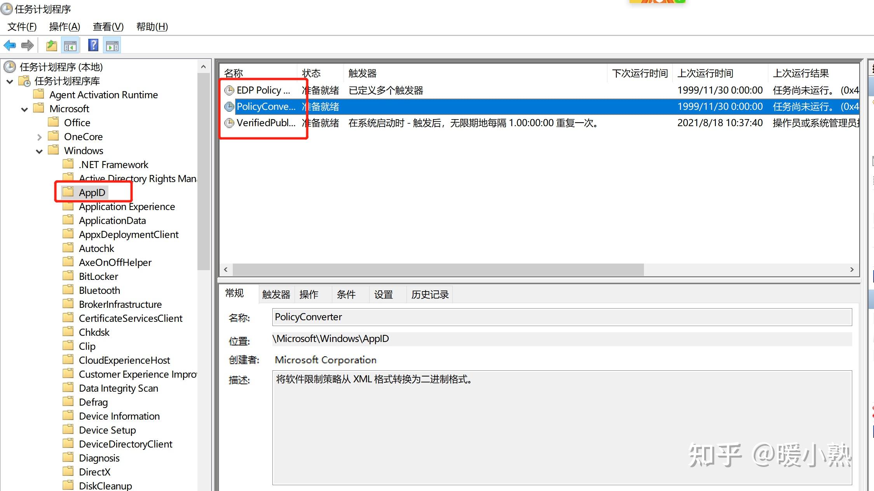
Task: Switch to the 触发器 tab
Action: 276,294
